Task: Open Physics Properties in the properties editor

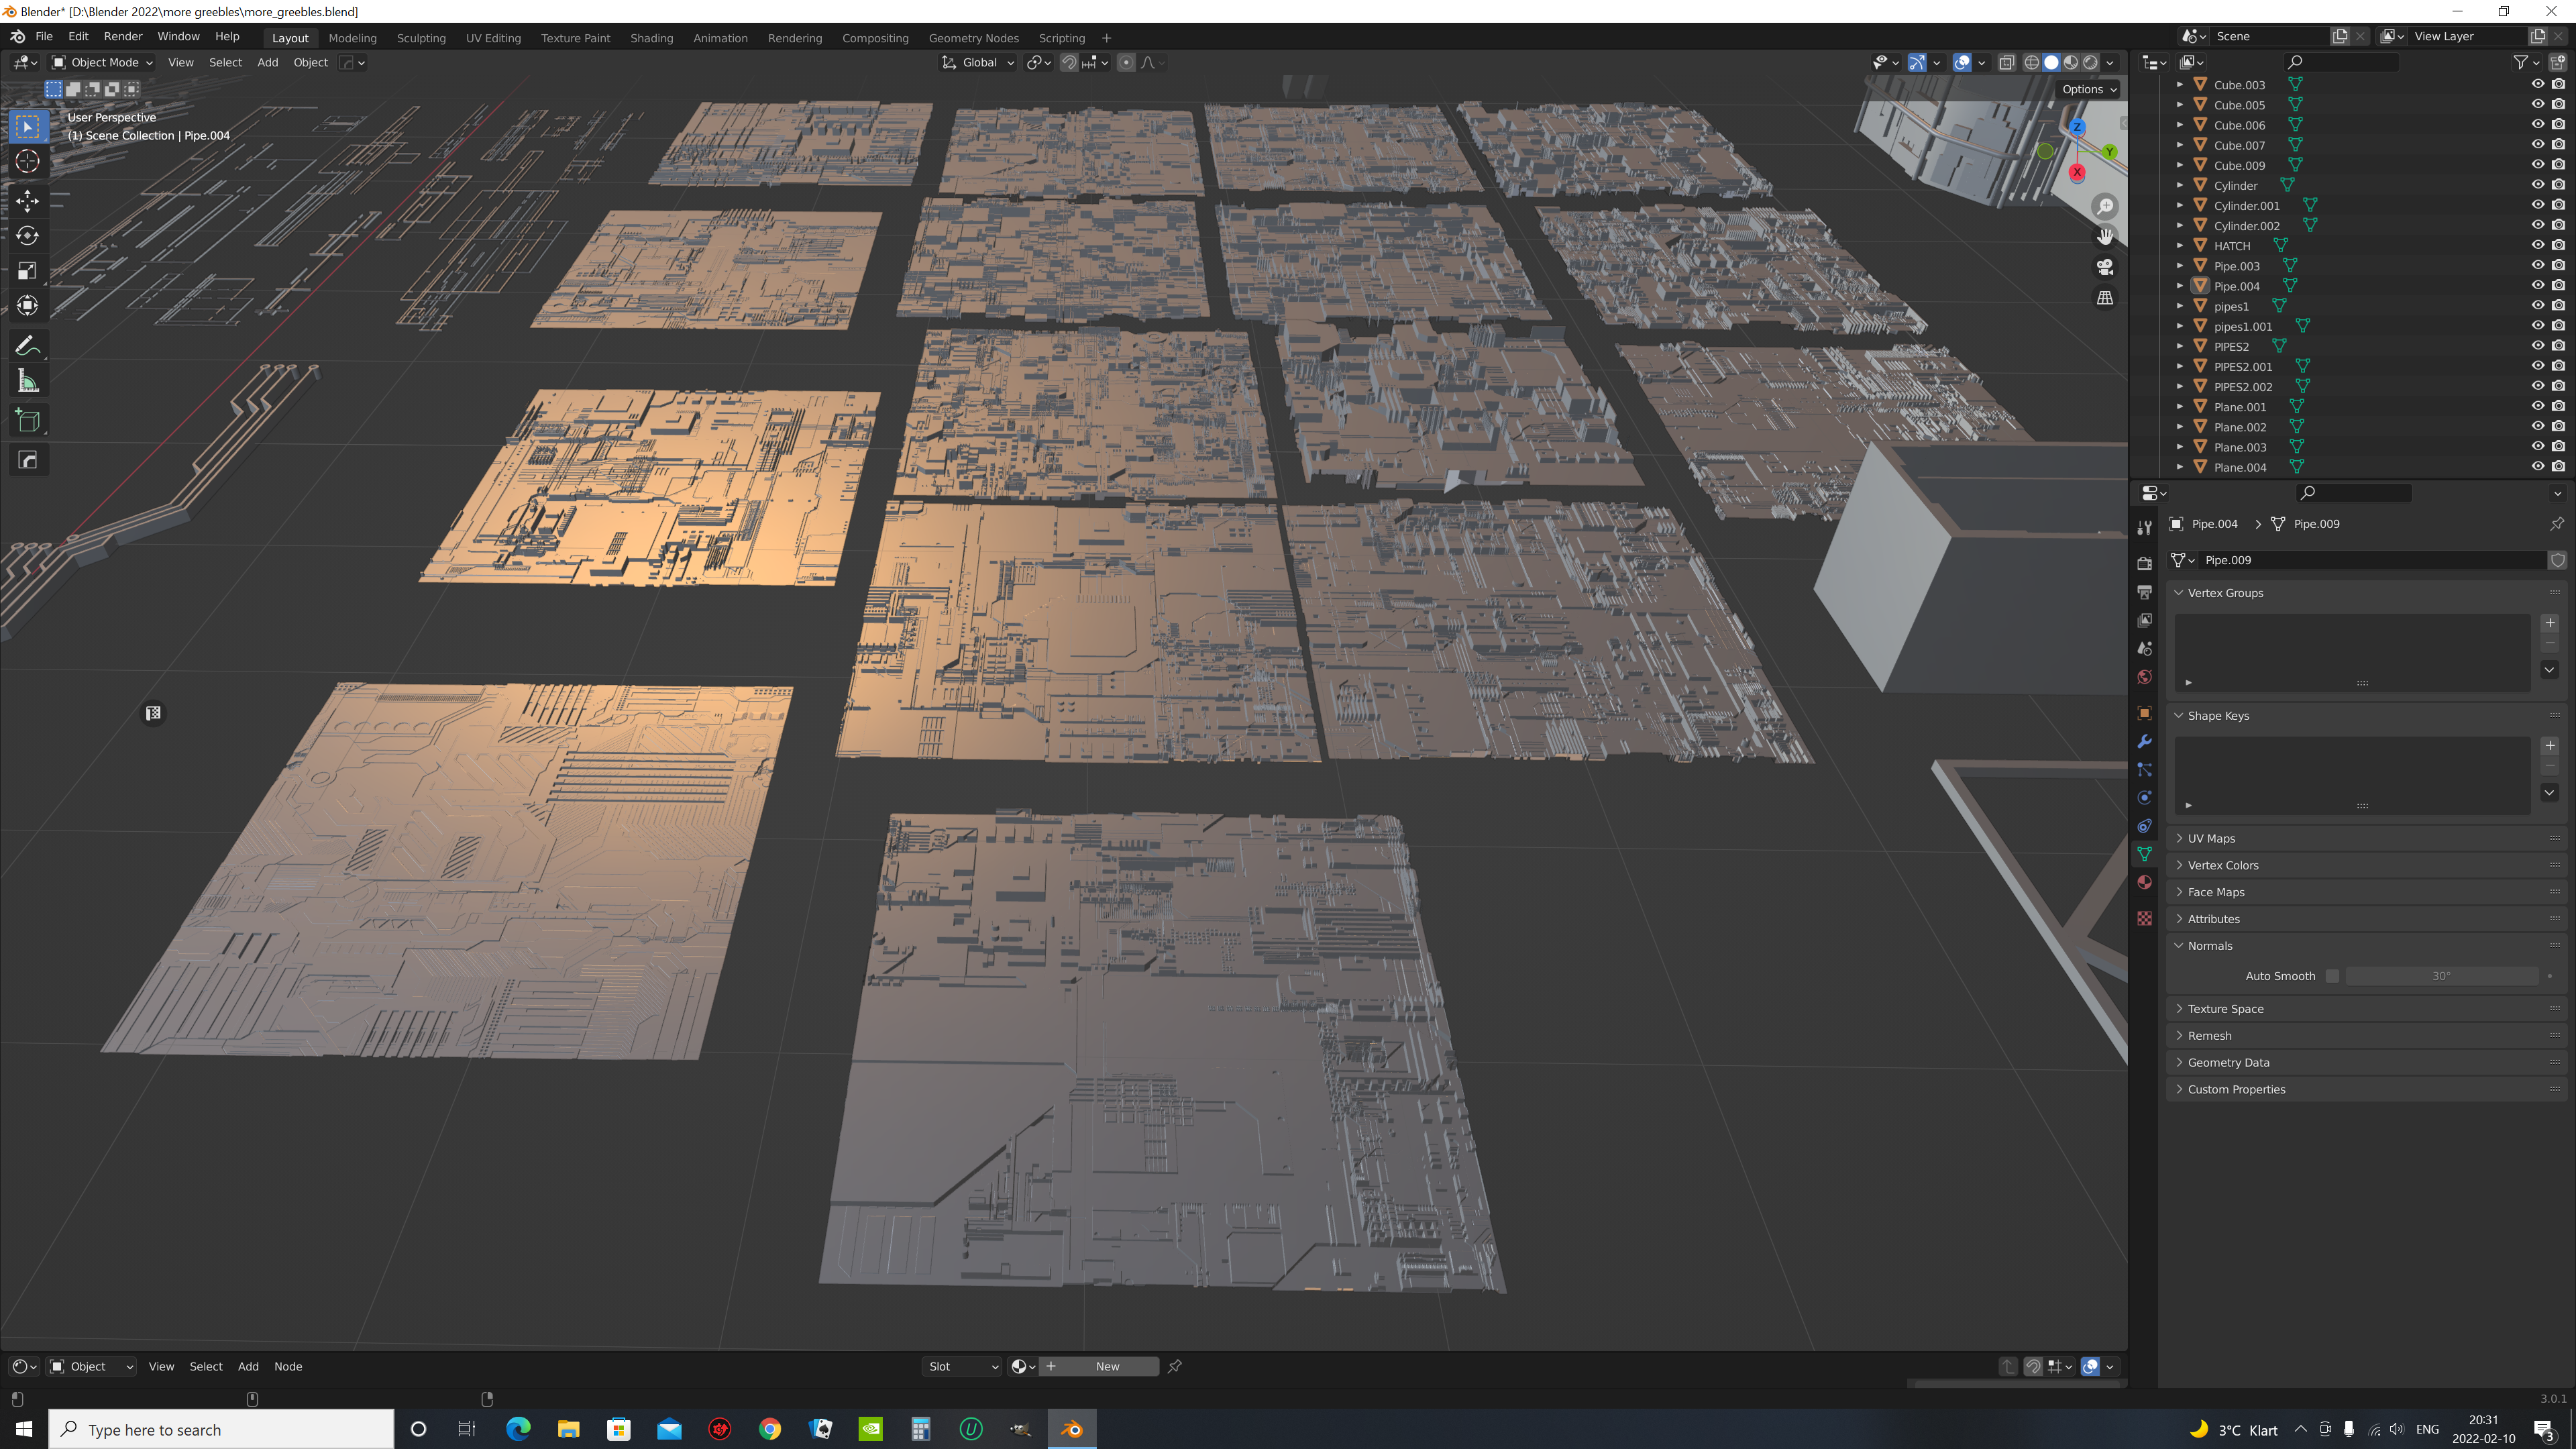Action: [x=2145, y=797]
